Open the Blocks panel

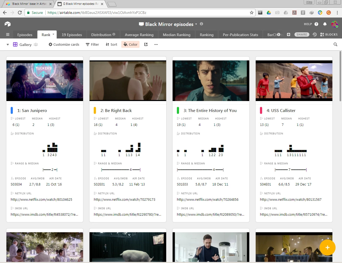[329, 34]
